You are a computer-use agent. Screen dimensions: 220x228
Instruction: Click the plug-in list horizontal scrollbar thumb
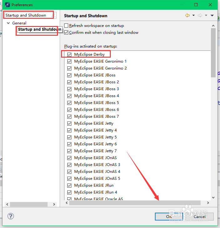pos(135,203)
